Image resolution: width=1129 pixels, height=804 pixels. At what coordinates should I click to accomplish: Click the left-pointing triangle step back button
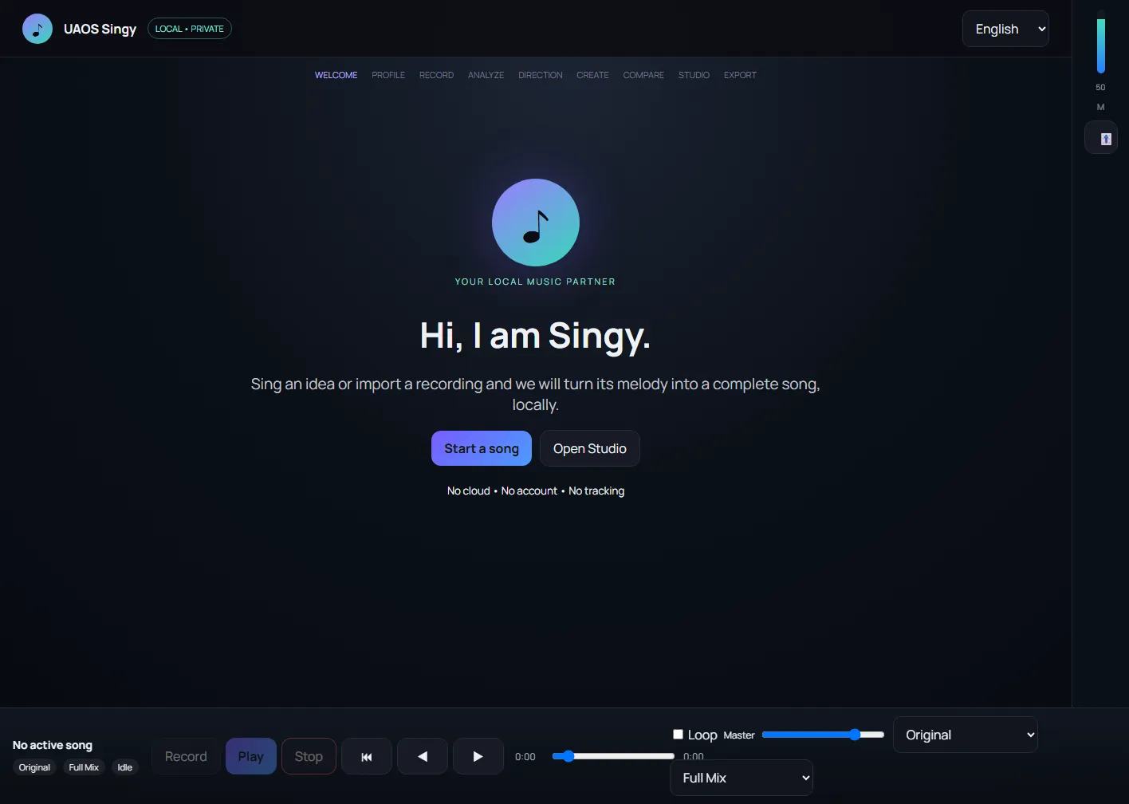[x=423, y=756]
